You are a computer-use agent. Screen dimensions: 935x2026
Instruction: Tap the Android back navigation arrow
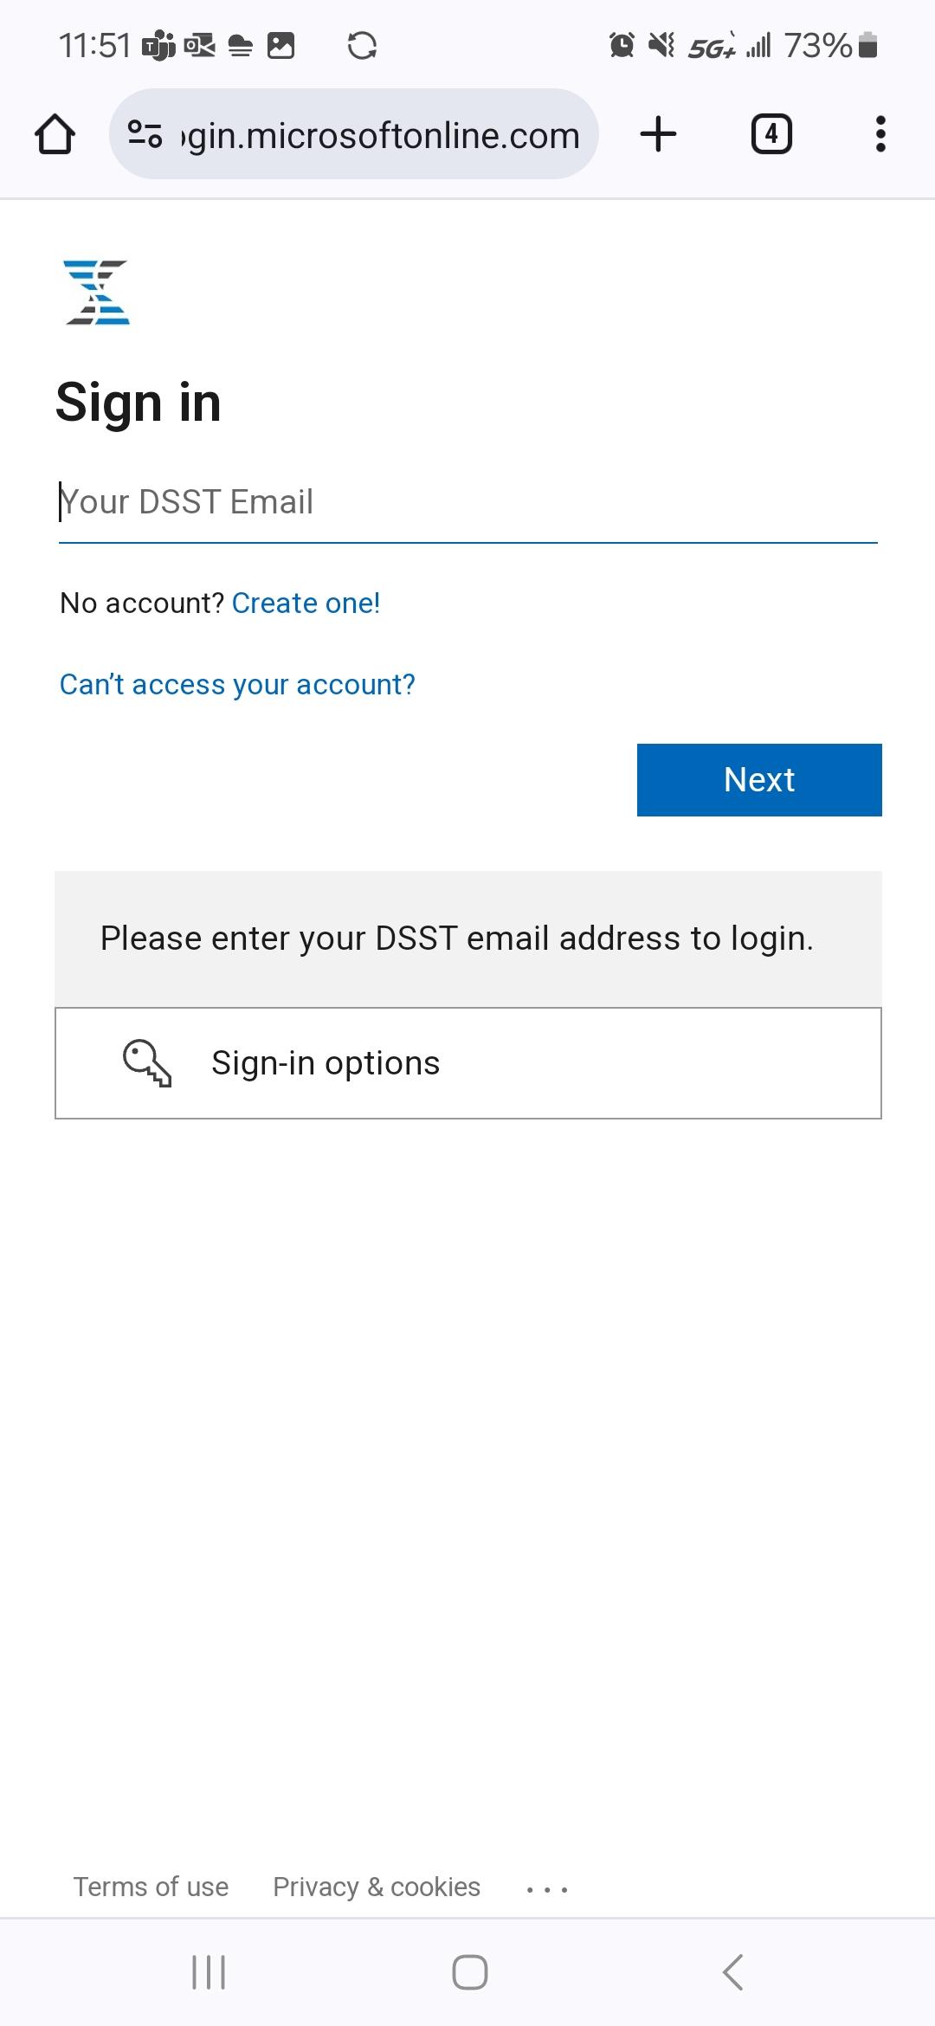[x=732, y=1972]
